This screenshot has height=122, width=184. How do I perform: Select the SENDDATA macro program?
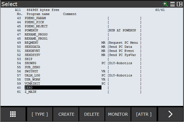point(32,47)
